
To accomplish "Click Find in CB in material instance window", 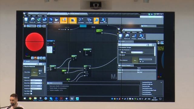I will (x=127, y=37).
